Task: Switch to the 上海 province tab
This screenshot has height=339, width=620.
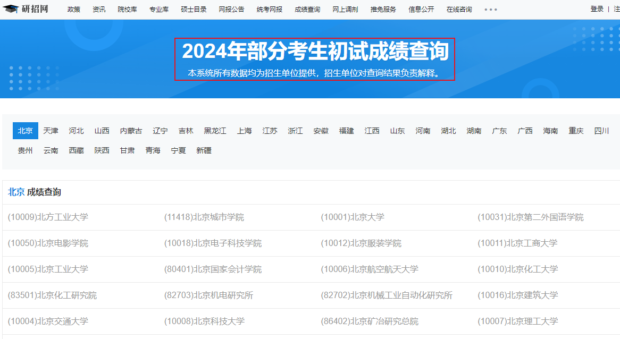Action: pyautogui.click(x=244, y=131)
